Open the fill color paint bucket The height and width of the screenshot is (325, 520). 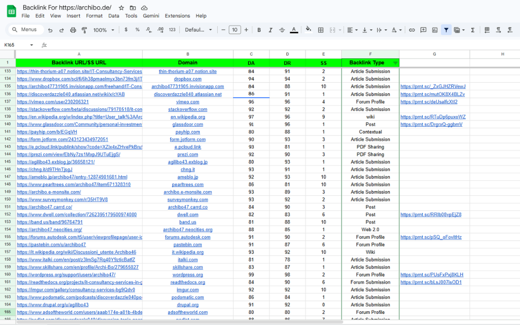[308, 30]
